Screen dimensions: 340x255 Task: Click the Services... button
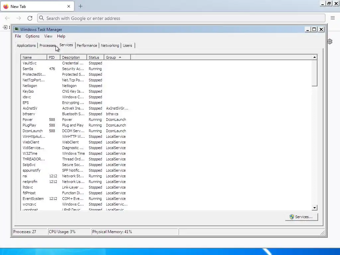click(301, 217)
